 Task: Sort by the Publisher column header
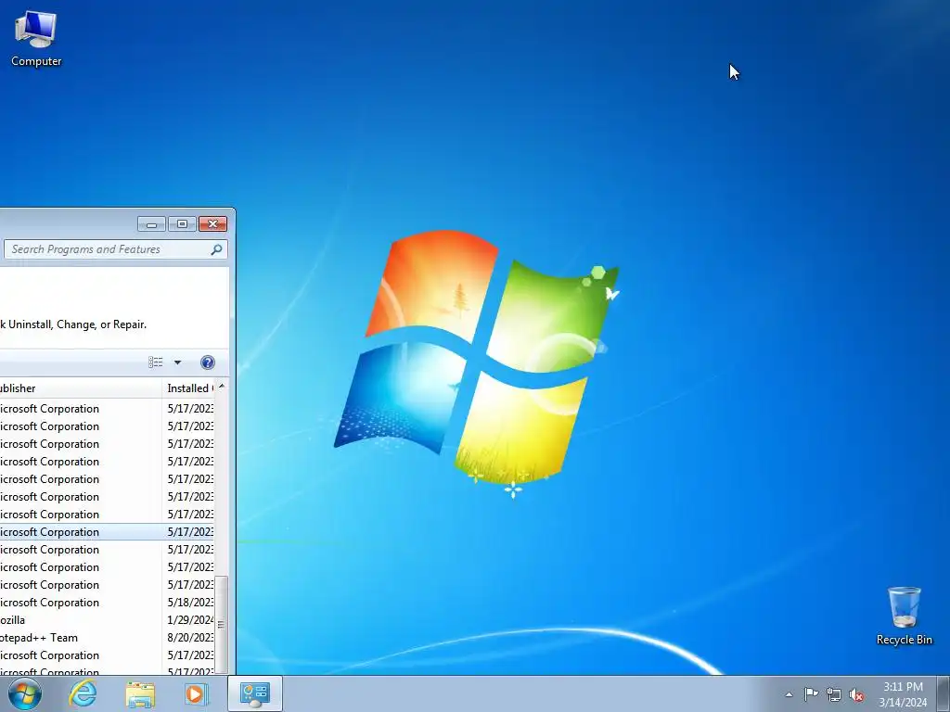pyautogui.click(x=81, y=388)
